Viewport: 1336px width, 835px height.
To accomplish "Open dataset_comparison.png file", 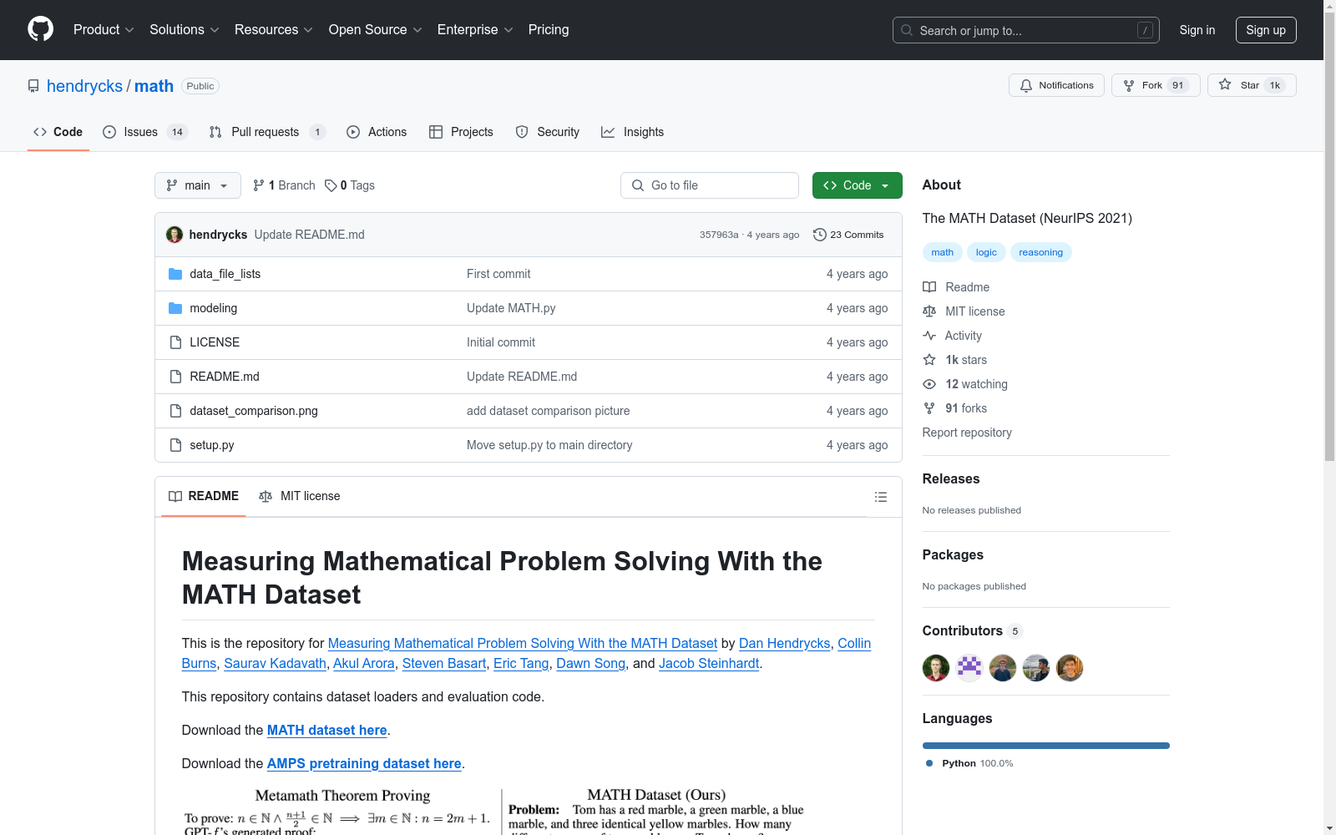I will (x=254, y=411).
